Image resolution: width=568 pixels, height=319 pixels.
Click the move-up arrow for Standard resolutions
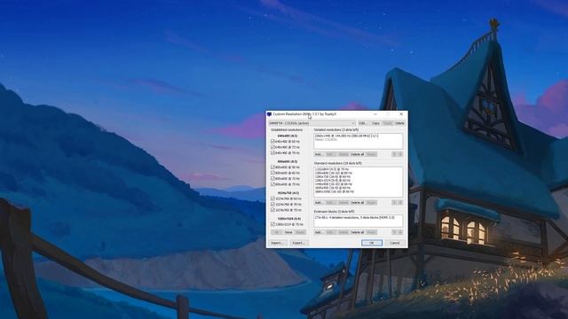(x=394, y=203)
